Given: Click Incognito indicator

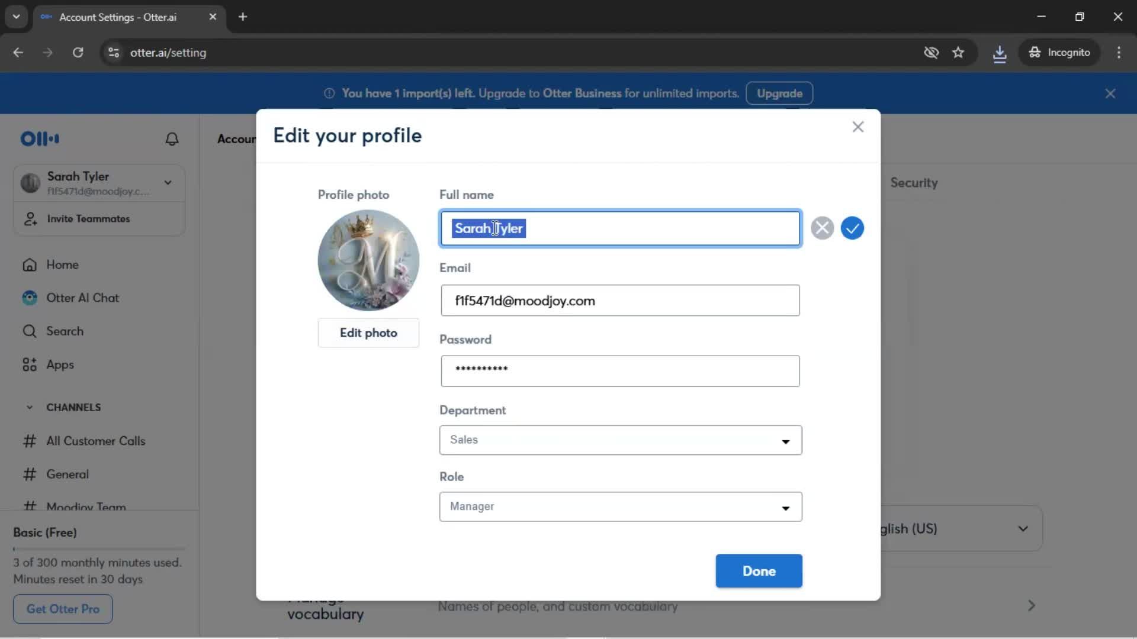Looking at the screenshot, I should (x=1059, y=53).
